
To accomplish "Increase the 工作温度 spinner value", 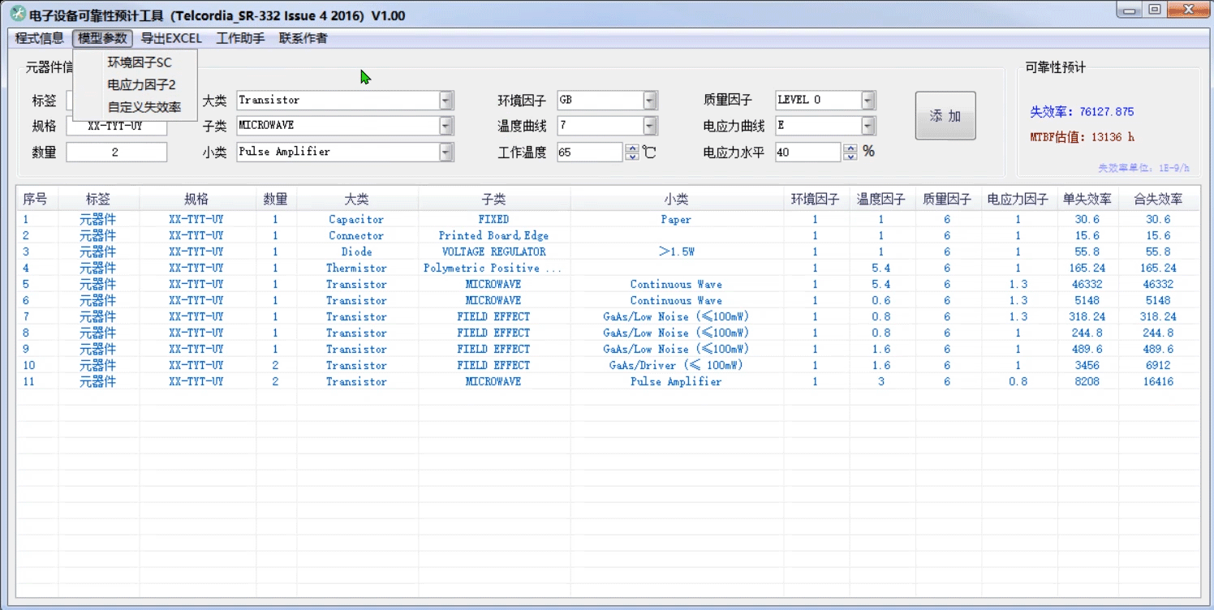I will tap(632, 148).
